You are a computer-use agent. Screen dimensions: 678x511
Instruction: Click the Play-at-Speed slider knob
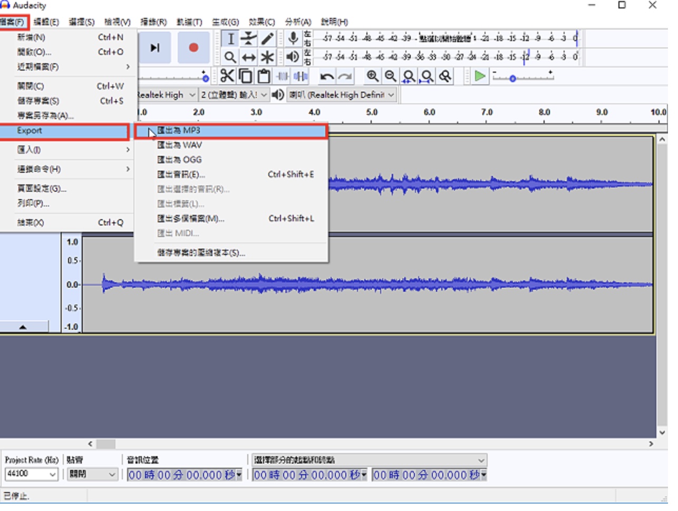(512, 78)
